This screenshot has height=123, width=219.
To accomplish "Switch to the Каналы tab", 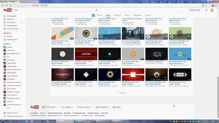I will [127, 15].
